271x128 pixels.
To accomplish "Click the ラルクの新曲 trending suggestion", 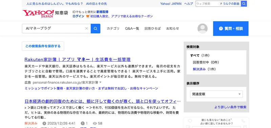I will 230,4.
